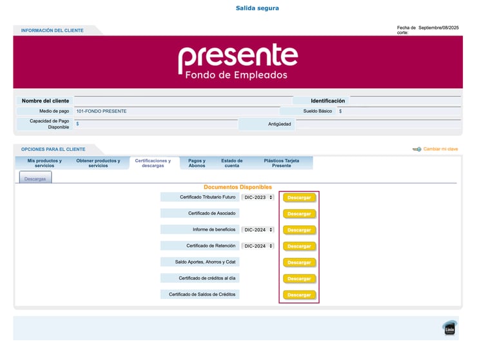Click the Salida segura link
The width and height of the screenshot is (477, 348).
coord(257,8)
